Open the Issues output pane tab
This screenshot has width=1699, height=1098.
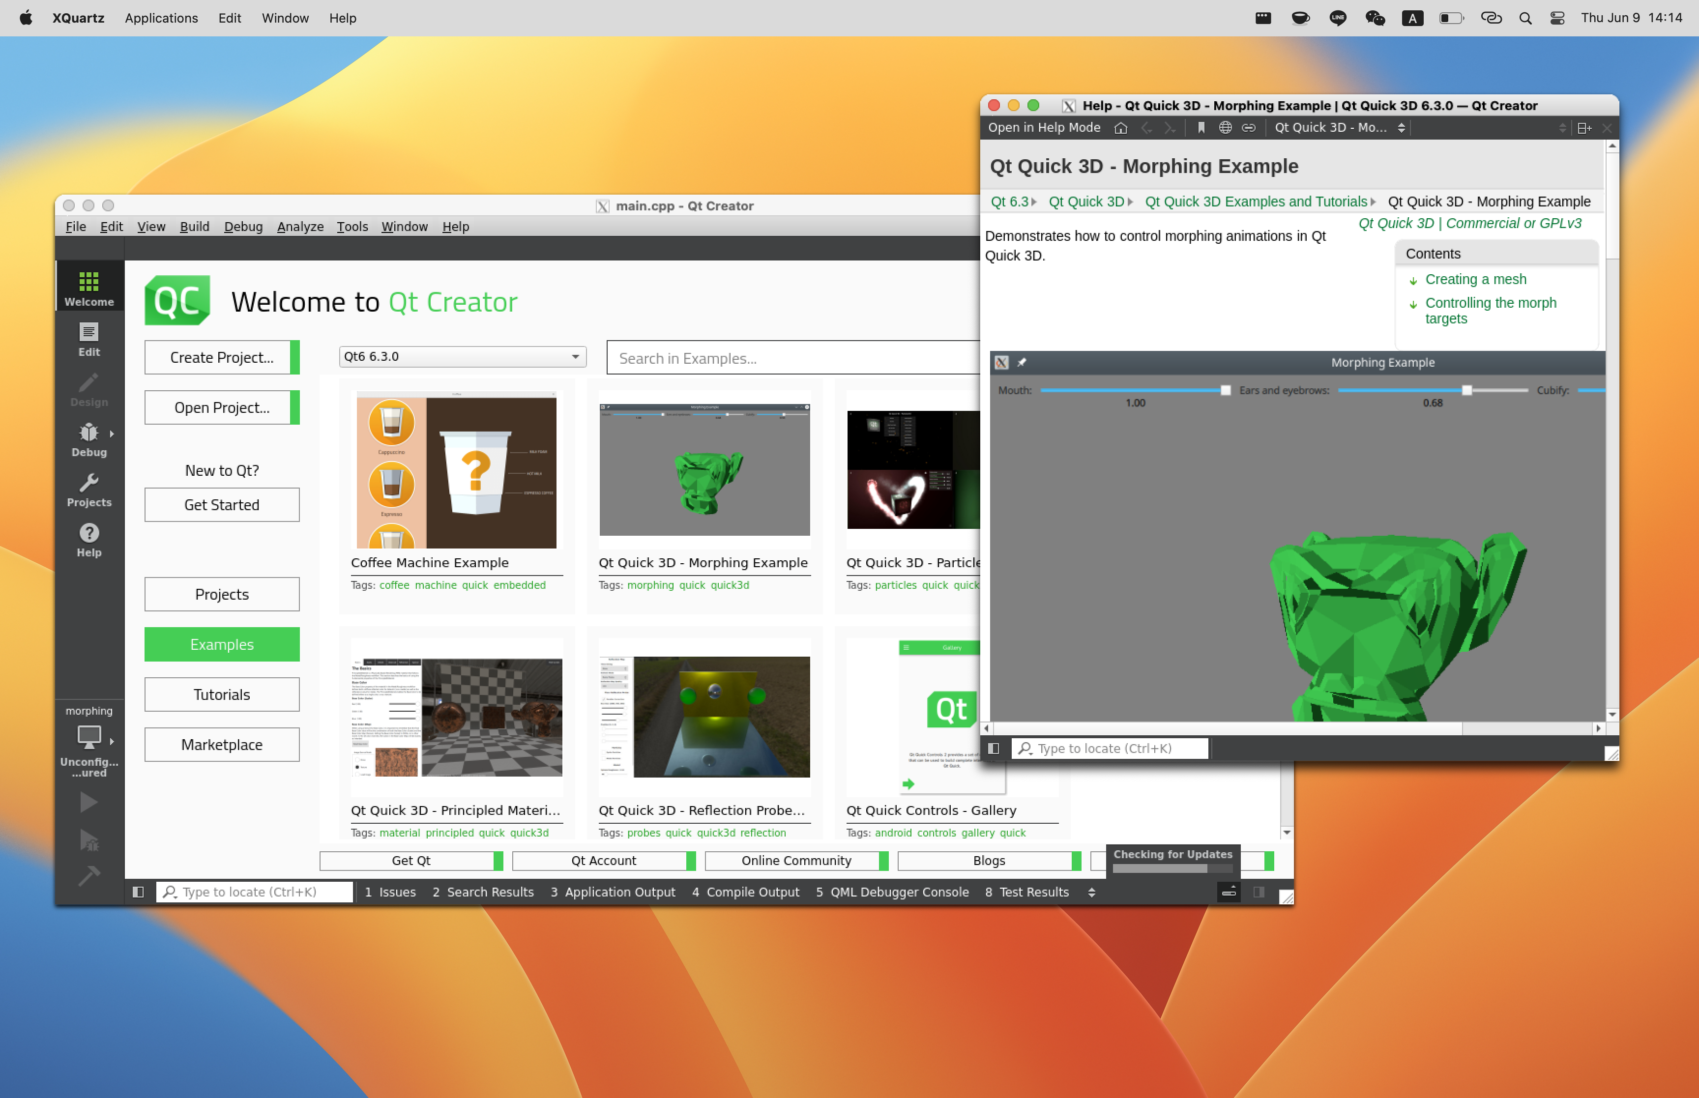(390, 892)
